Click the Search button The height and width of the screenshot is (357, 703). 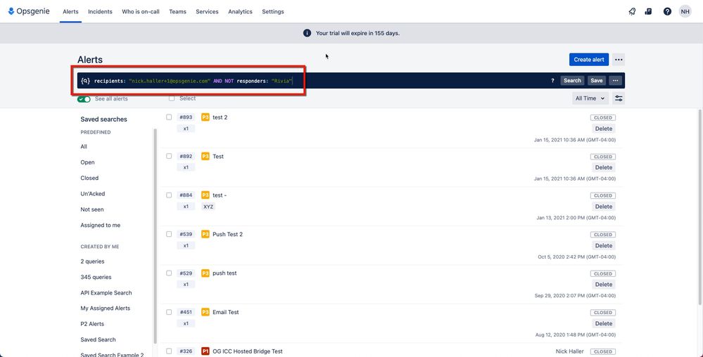click(573, 81)
